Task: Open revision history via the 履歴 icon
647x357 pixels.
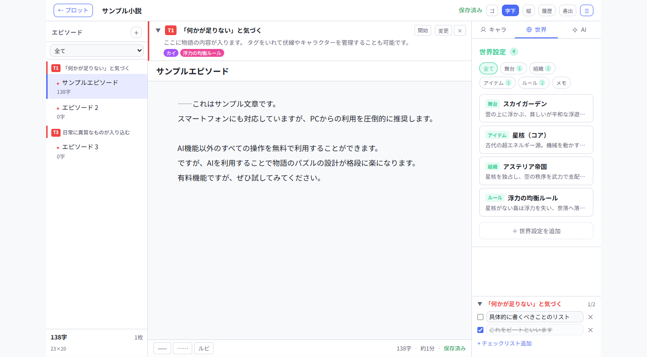Action: click(547, 10)
